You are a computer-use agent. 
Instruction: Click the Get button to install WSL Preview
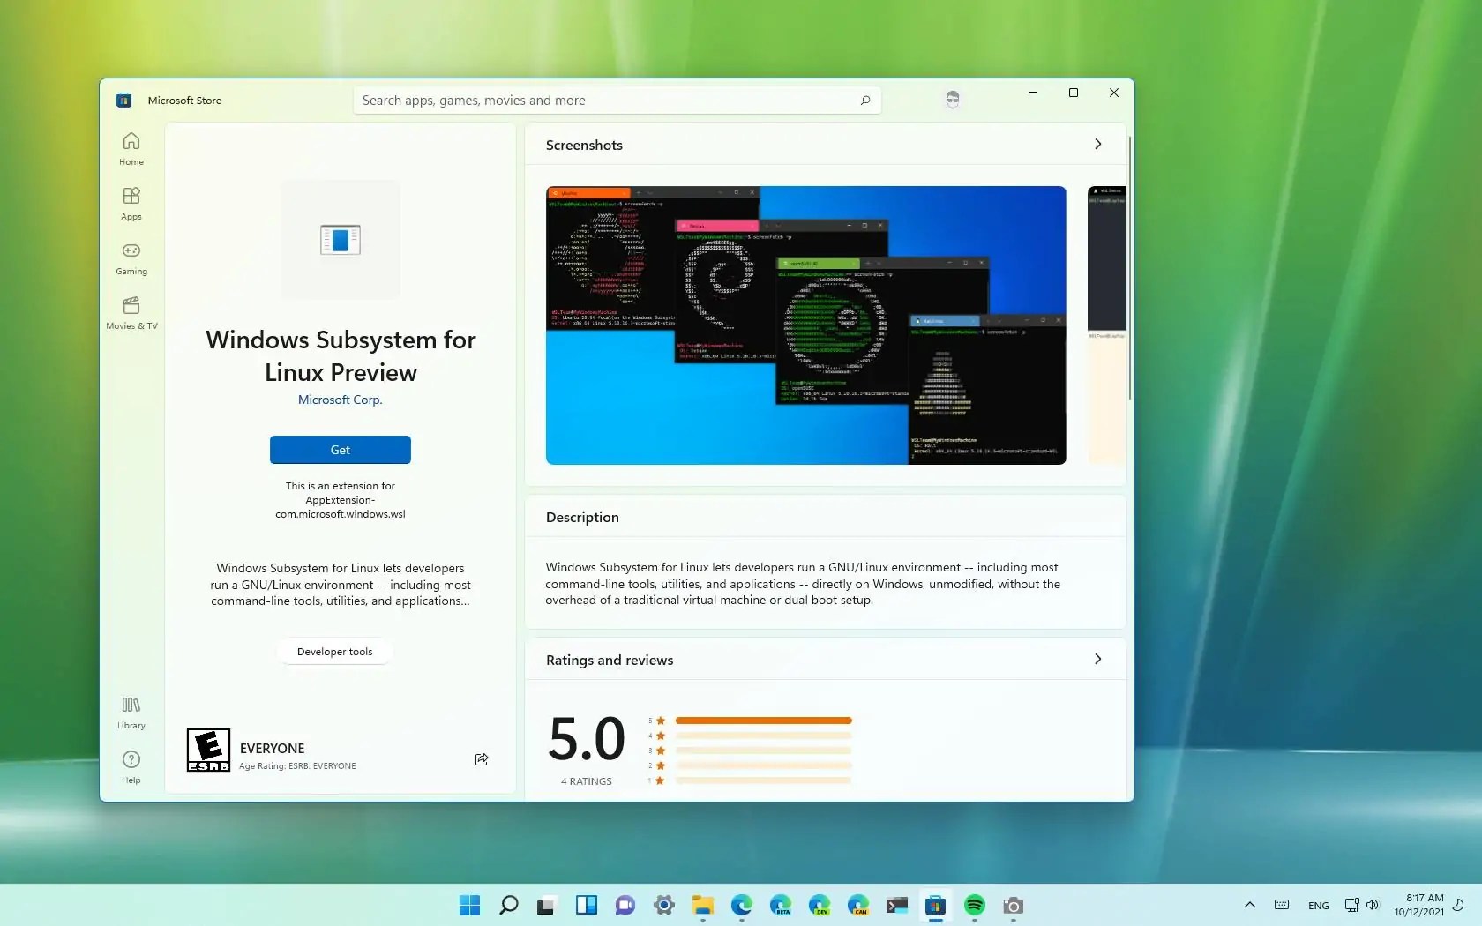pos(341,450)
